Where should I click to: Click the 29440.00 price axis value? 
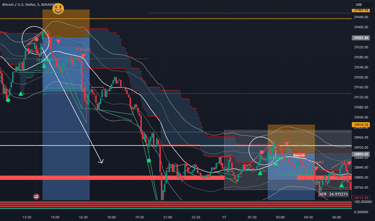361,17
